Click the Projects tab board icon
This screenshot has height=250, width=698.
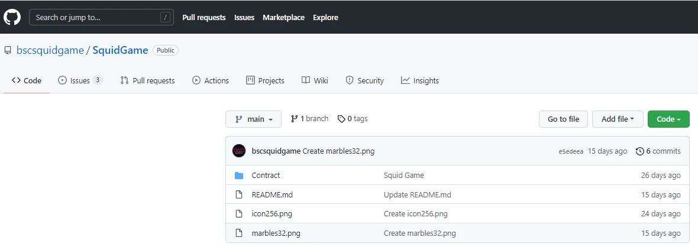click(250, 80)
